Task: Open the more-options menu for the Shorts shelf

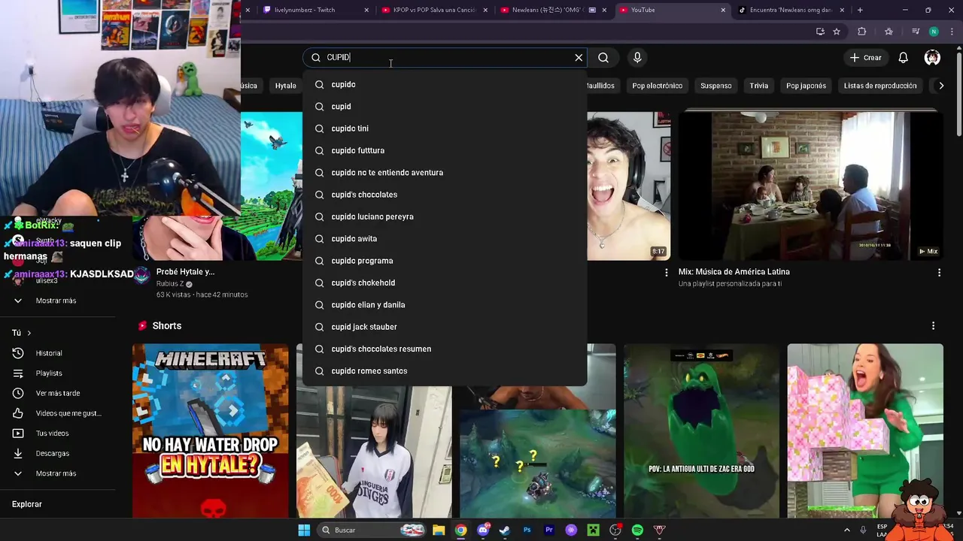Action: [933, 326]
